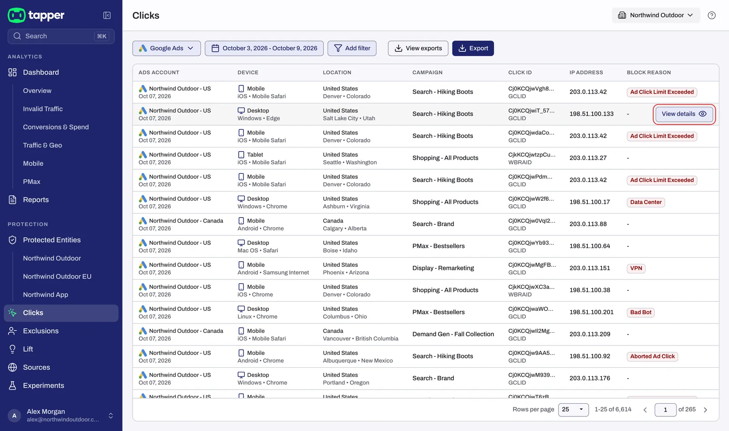
Task: Click the Lift lightbulb icon
Action: pyautogui.click(x=13, y=349)
